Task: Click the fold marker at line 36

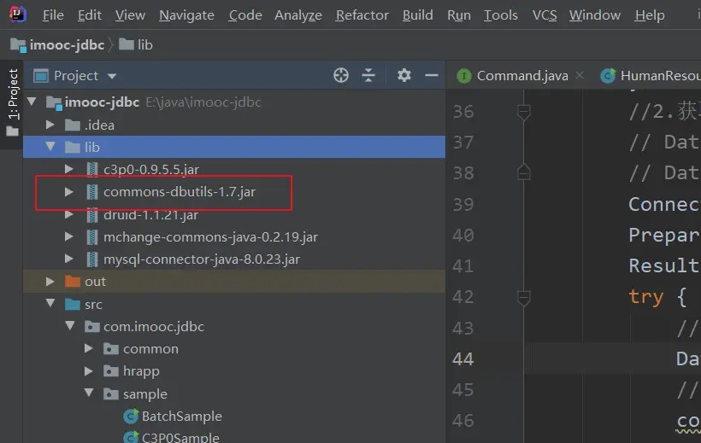Action: point(523,112)
